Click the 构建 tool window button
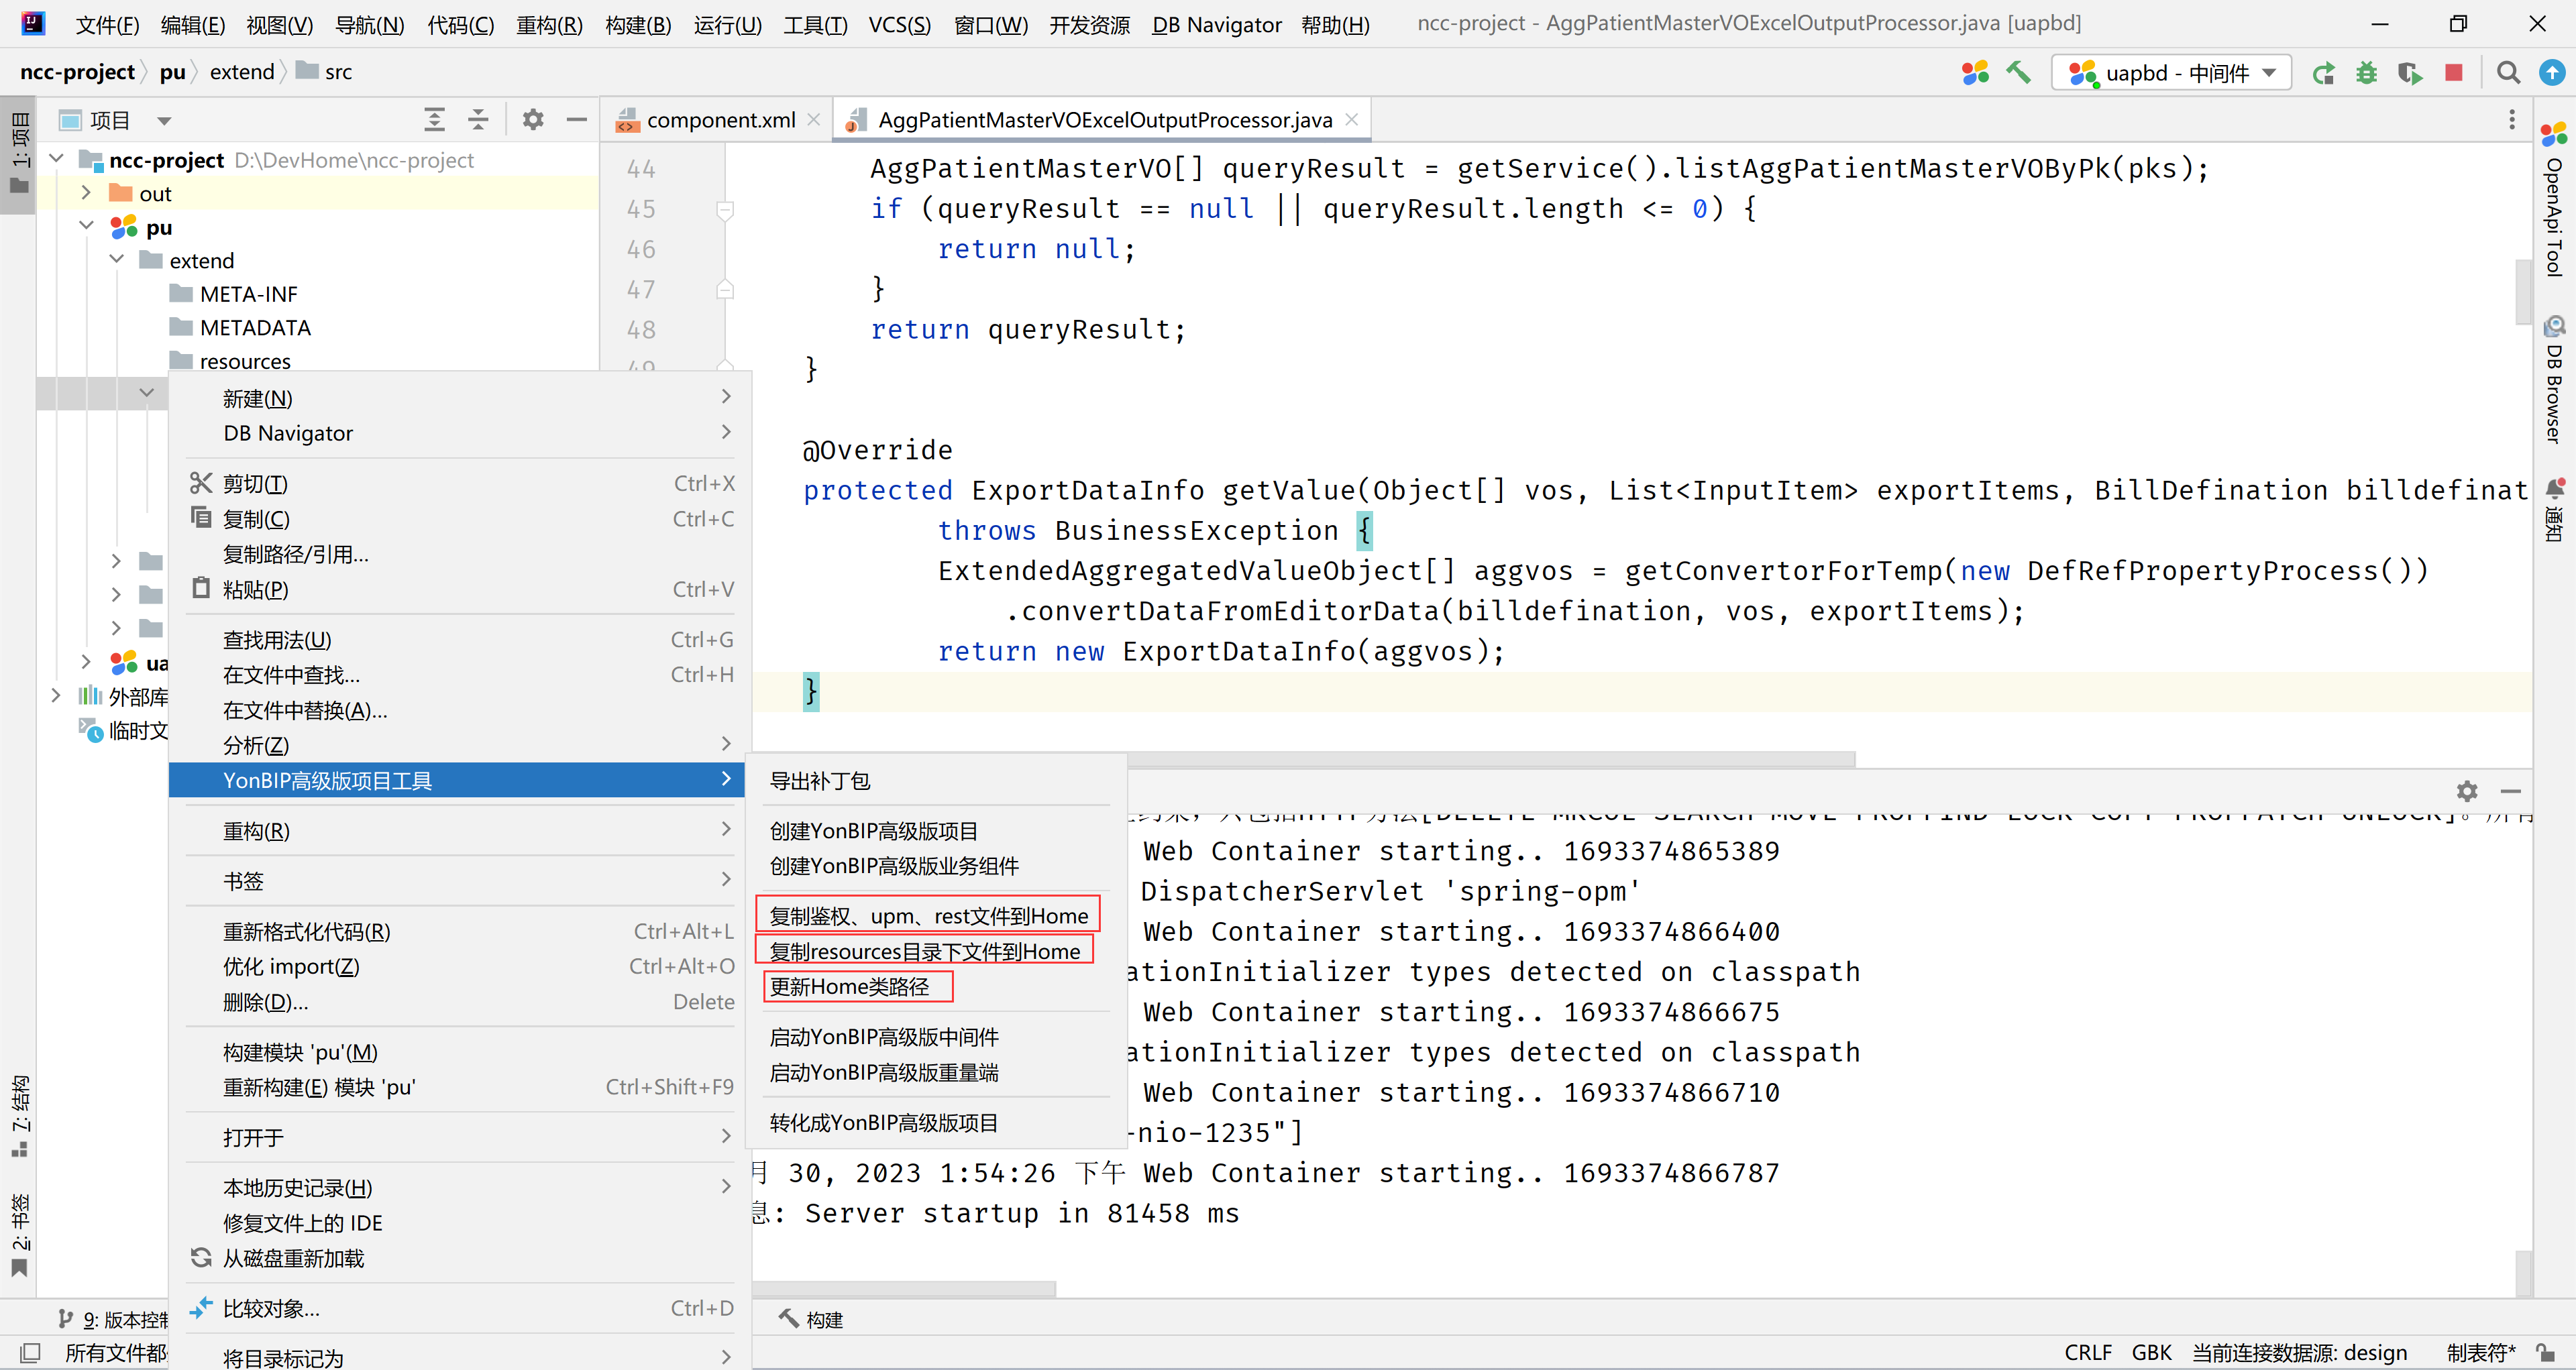Screen dimensions: 2576x1370 pyautogui.click(x=811, y=1319)
